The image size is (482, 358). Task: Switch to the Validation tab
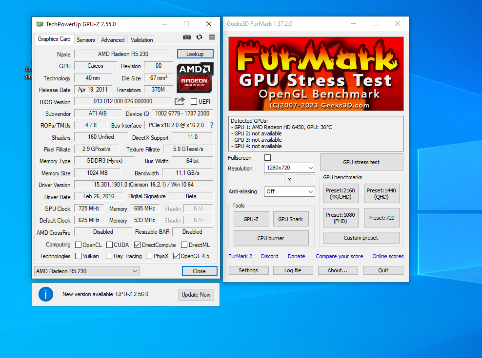(141, 40)
